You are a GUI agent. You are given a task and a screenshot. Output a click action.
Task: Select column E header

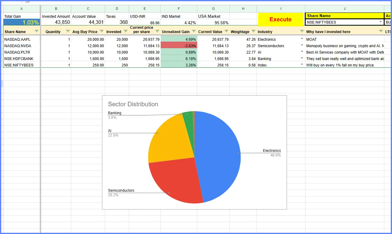tap(145, 9)
